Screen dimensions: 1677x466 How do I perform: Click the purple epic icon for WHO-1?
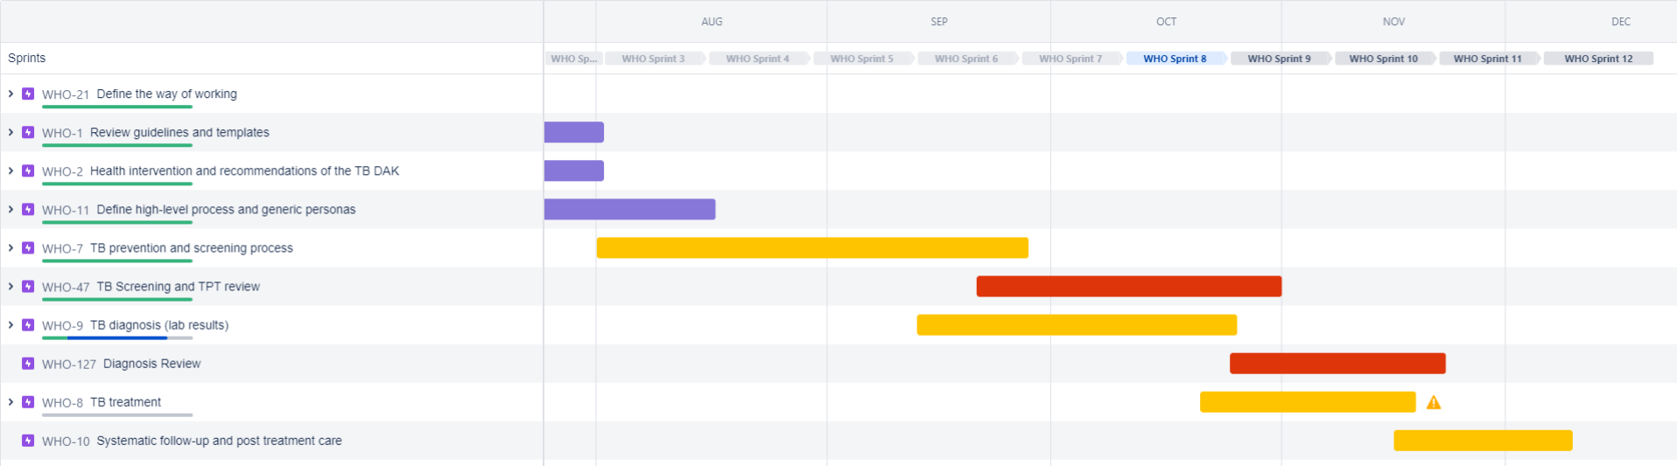(x=28, y=132)
